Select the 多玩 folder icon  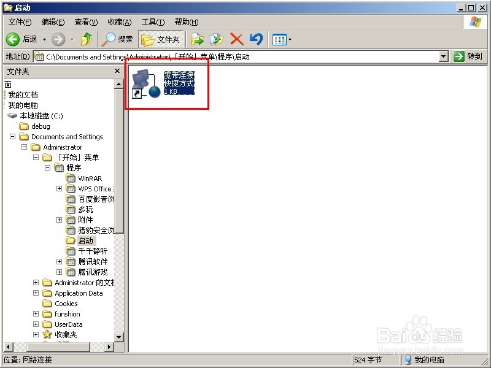coord(71,209)
